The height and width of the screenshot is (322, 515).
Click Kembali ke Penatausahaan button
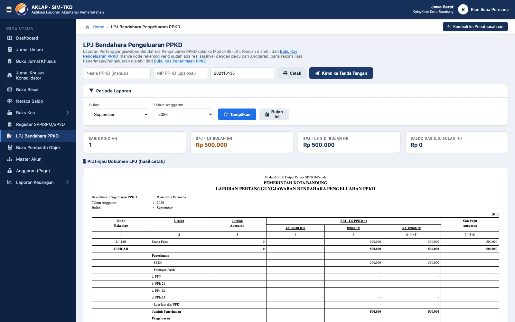[475, 27]
